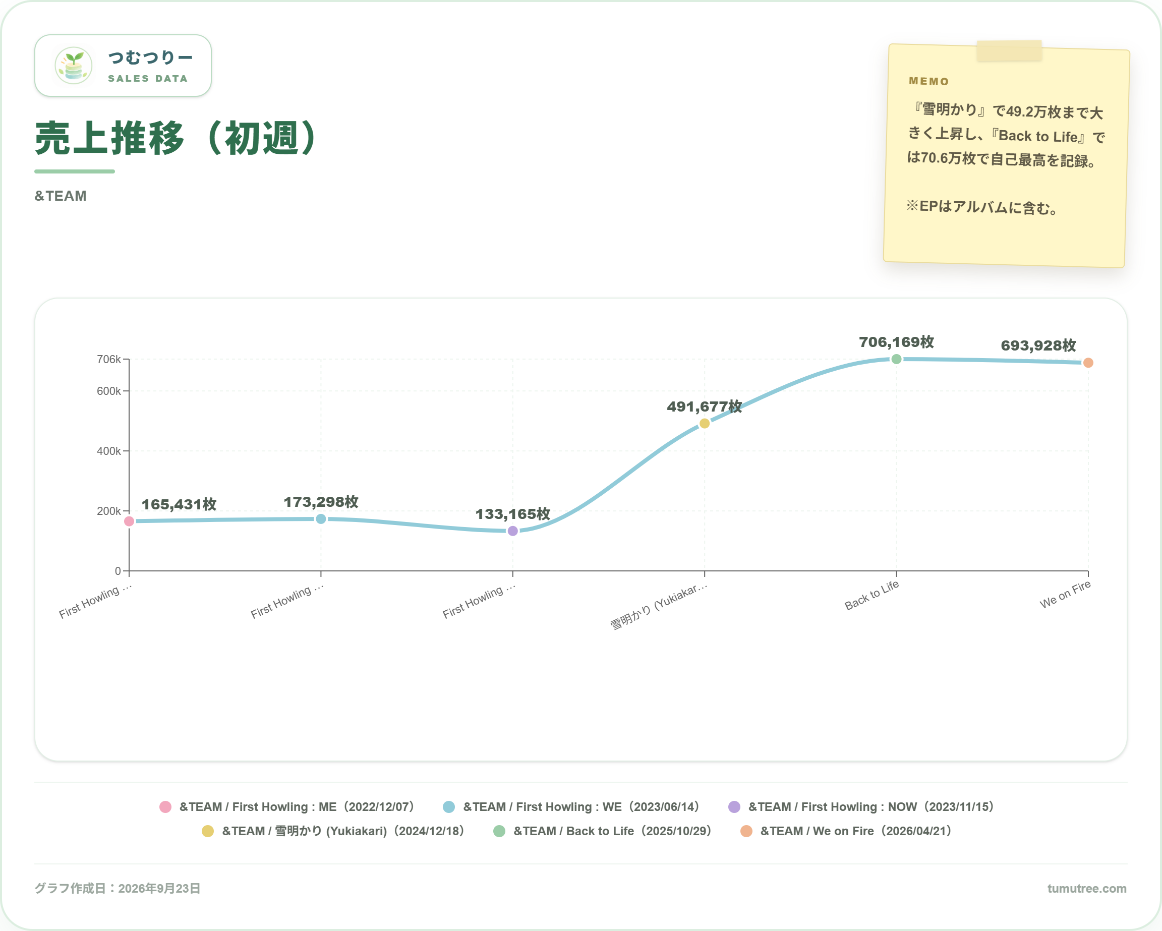This screenshot has width=1162, height=931.
Task: Click the つむつりー sprout logo icon
Action: click(x=73, y=66)
